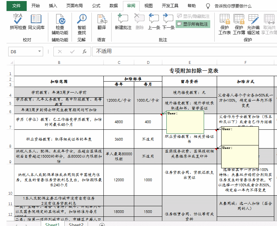Image resolution: width=277 pixels, height=226 pixels.
Task: Click the formula bar cancel X icon
Action: (x=60, y=52)
